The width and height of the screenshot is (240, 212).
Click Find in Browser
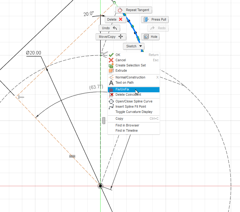coord(127,125)
